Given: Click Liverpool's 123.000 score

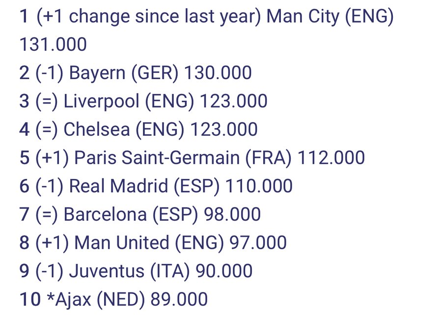Looking at the screenshot, I should [x=234, y=101].
